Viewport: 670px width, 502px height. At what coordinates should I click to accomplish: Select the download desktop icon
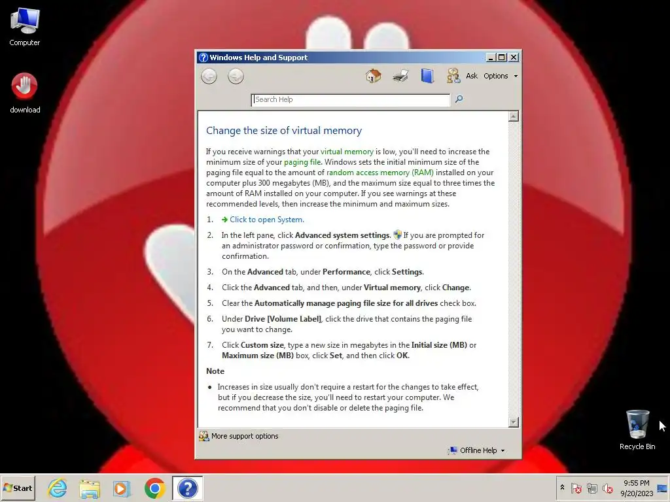coord(25,93)
